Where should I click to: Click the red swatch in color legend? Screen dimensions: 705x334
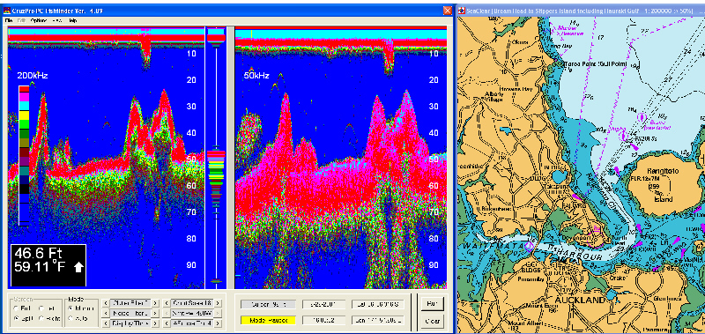point(24,90)
